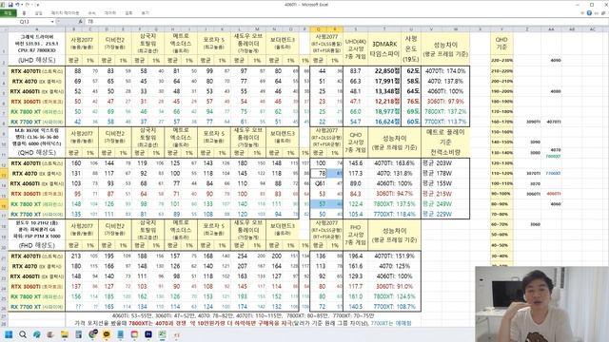This screenshot has height=342, width=609.
Task: Click the QHD 기준 header in column Y
Action: point(501,44)
